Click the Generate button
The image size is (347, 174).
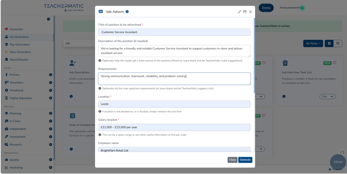[x=245, y=160]
